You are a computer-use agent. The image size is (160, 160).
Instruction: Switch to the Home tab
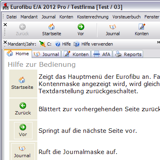point(18,54)
